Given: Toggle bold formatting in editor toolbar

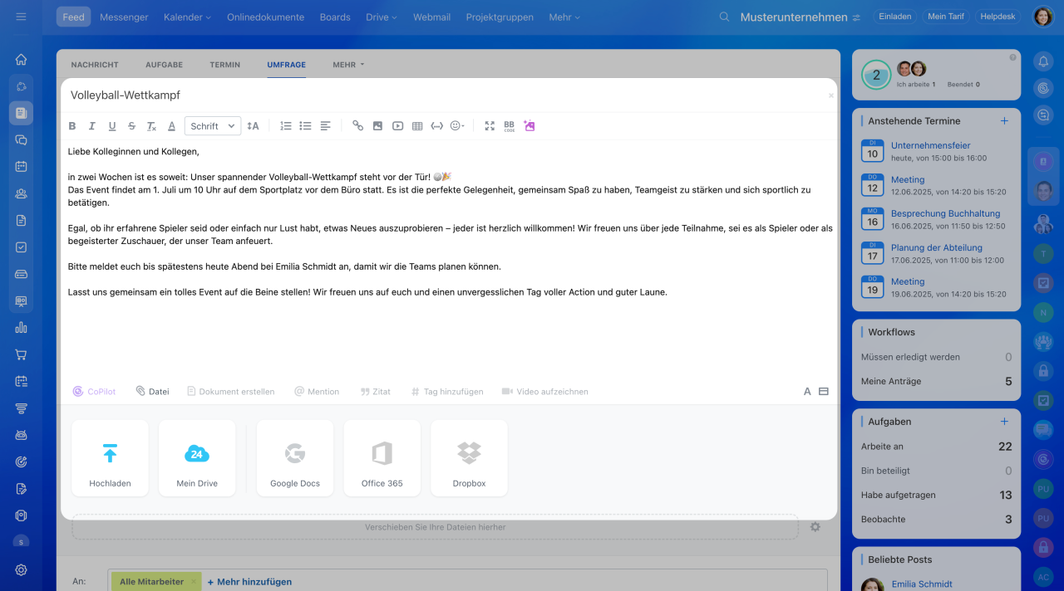Looking at the screenshot, I should point(71,126).
